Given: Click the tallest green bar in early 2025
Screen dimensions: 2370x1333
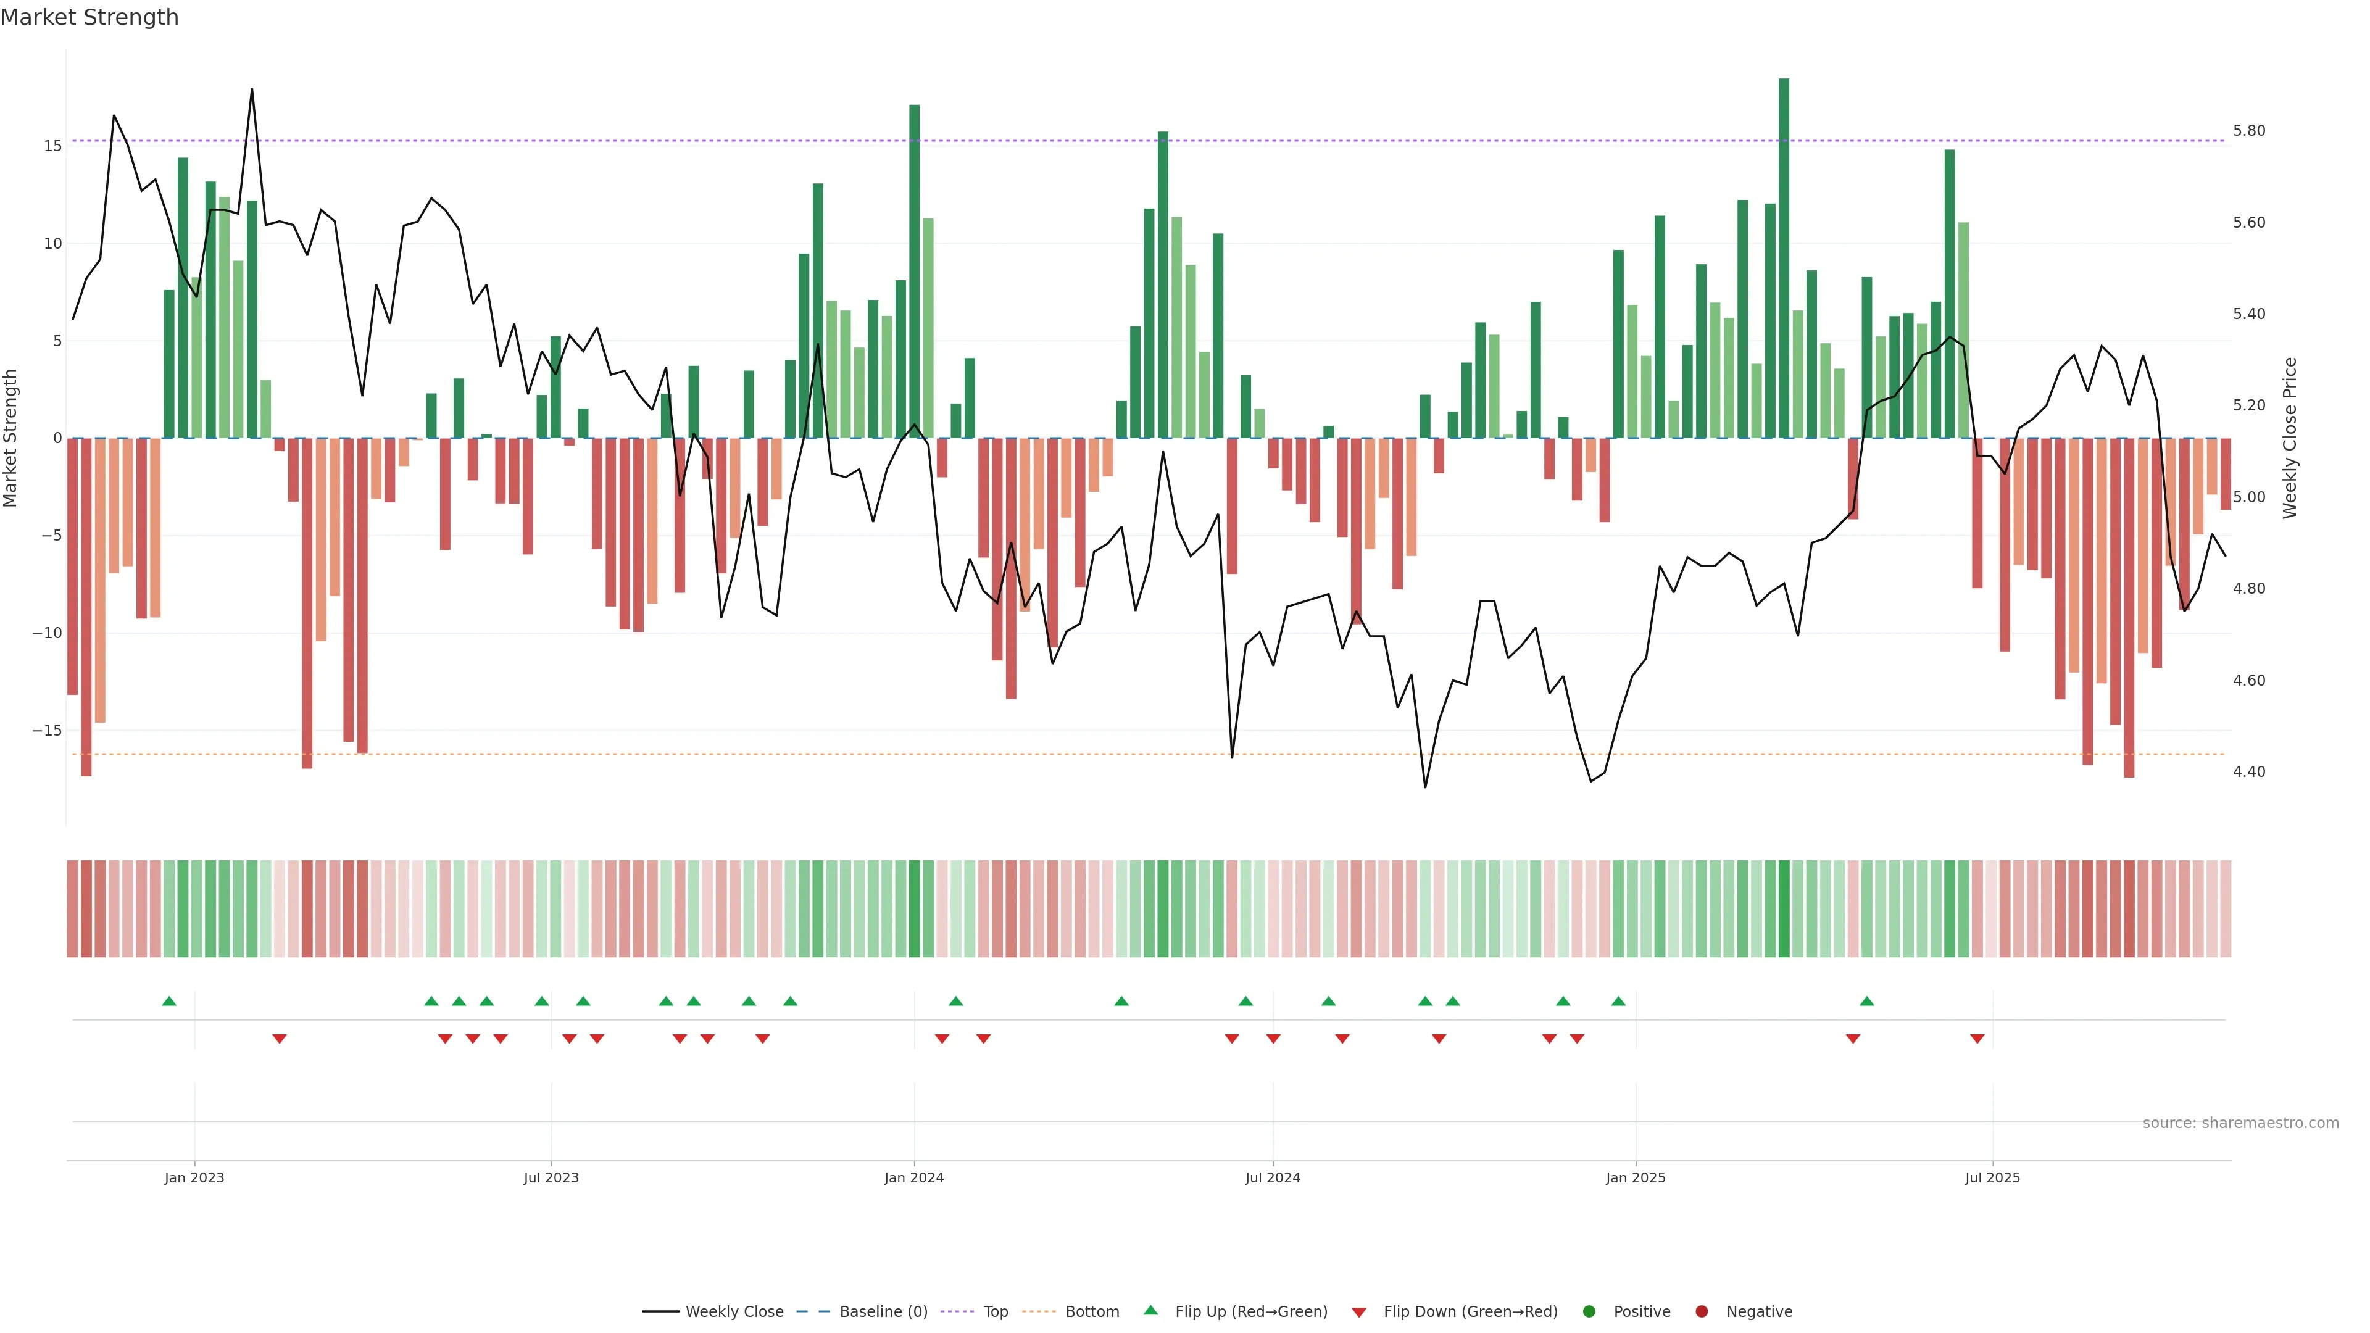Looking at the screenshot, I should pos(1784,257).
